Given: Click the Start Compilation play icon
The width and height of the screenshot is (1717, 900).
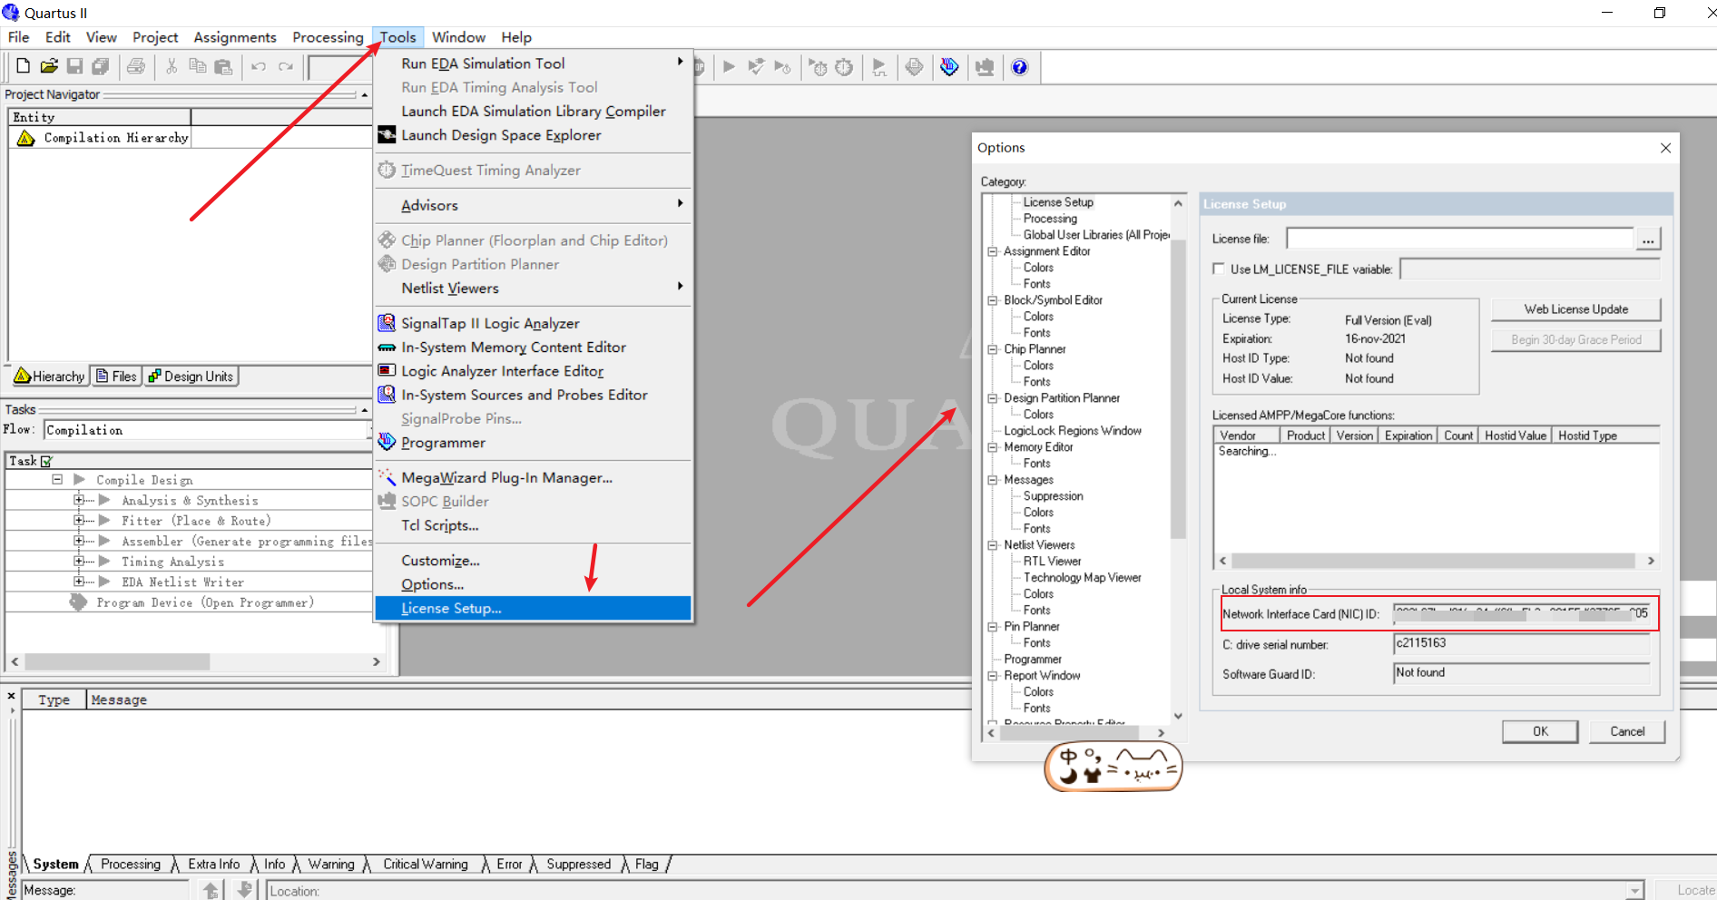Looking at the screenshot, I should click(729, 67).
